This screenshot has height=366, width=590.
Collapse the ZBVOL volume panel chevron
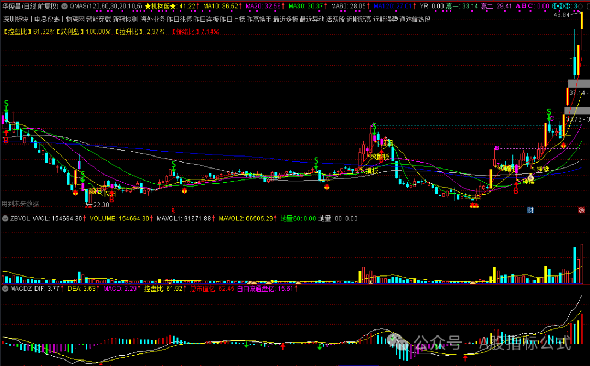point(5,218)
